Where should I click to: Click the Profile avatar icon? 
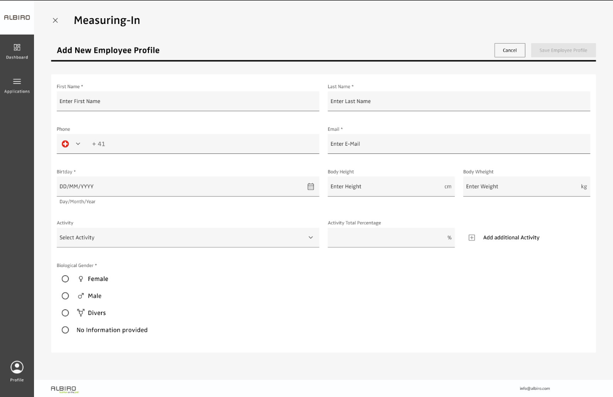[x=17, y=367]
